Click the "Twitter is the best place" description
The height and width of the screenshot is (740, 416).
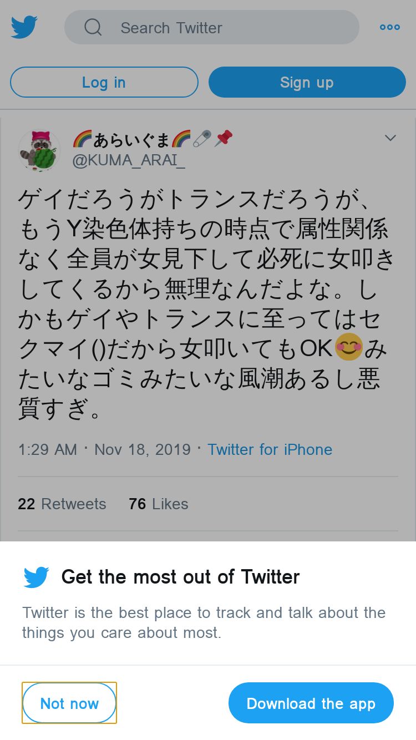(204, 622)
